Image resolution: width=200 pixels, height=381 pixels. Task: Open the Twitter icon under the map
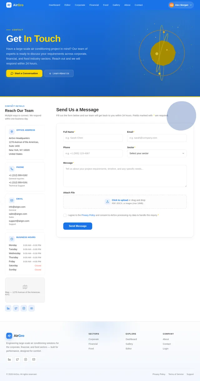pyautogui.click(x=16, y=308)
